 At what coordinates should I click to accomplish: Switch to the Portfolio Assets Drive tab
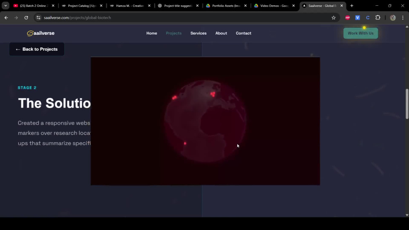(226, 5)
